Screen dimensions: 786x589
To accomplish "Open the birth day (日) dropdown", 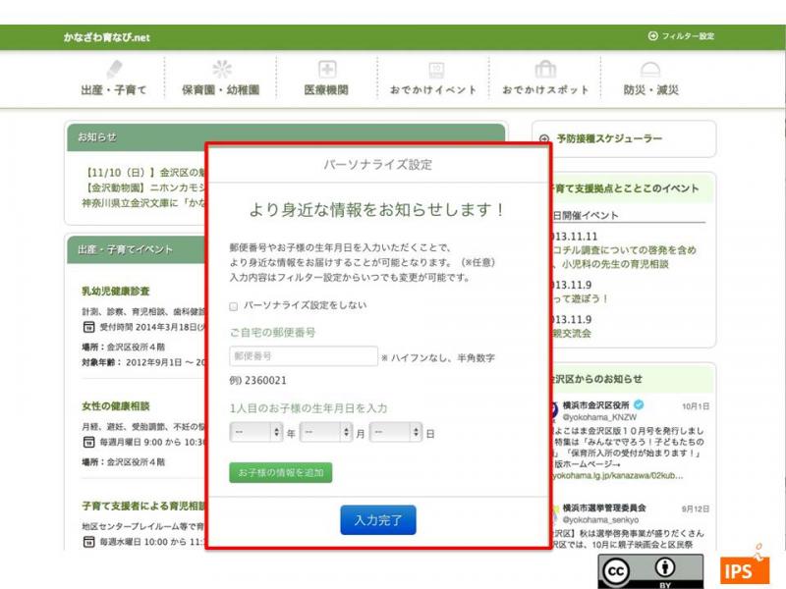I will click(395, 432).
